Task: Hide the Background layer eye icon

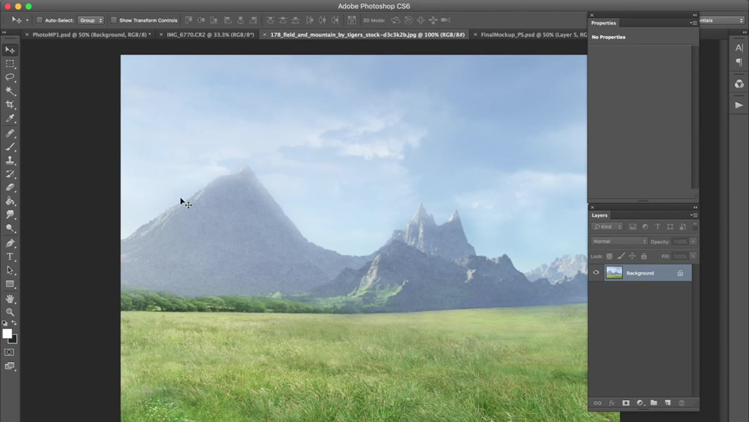Action: pyautogui.click(x=596, y=273)
